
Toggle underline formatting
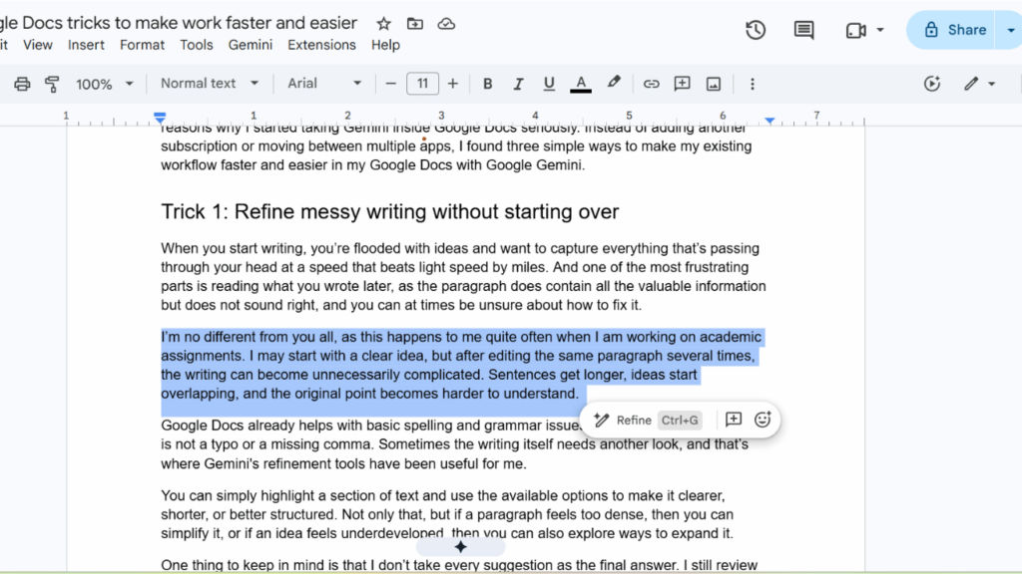coord(549,84)
